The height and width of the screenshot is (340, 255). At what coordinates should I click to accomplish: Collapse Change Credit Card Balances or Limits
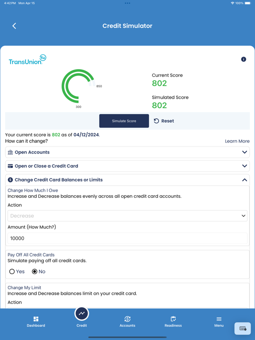[x=127, y=180]
